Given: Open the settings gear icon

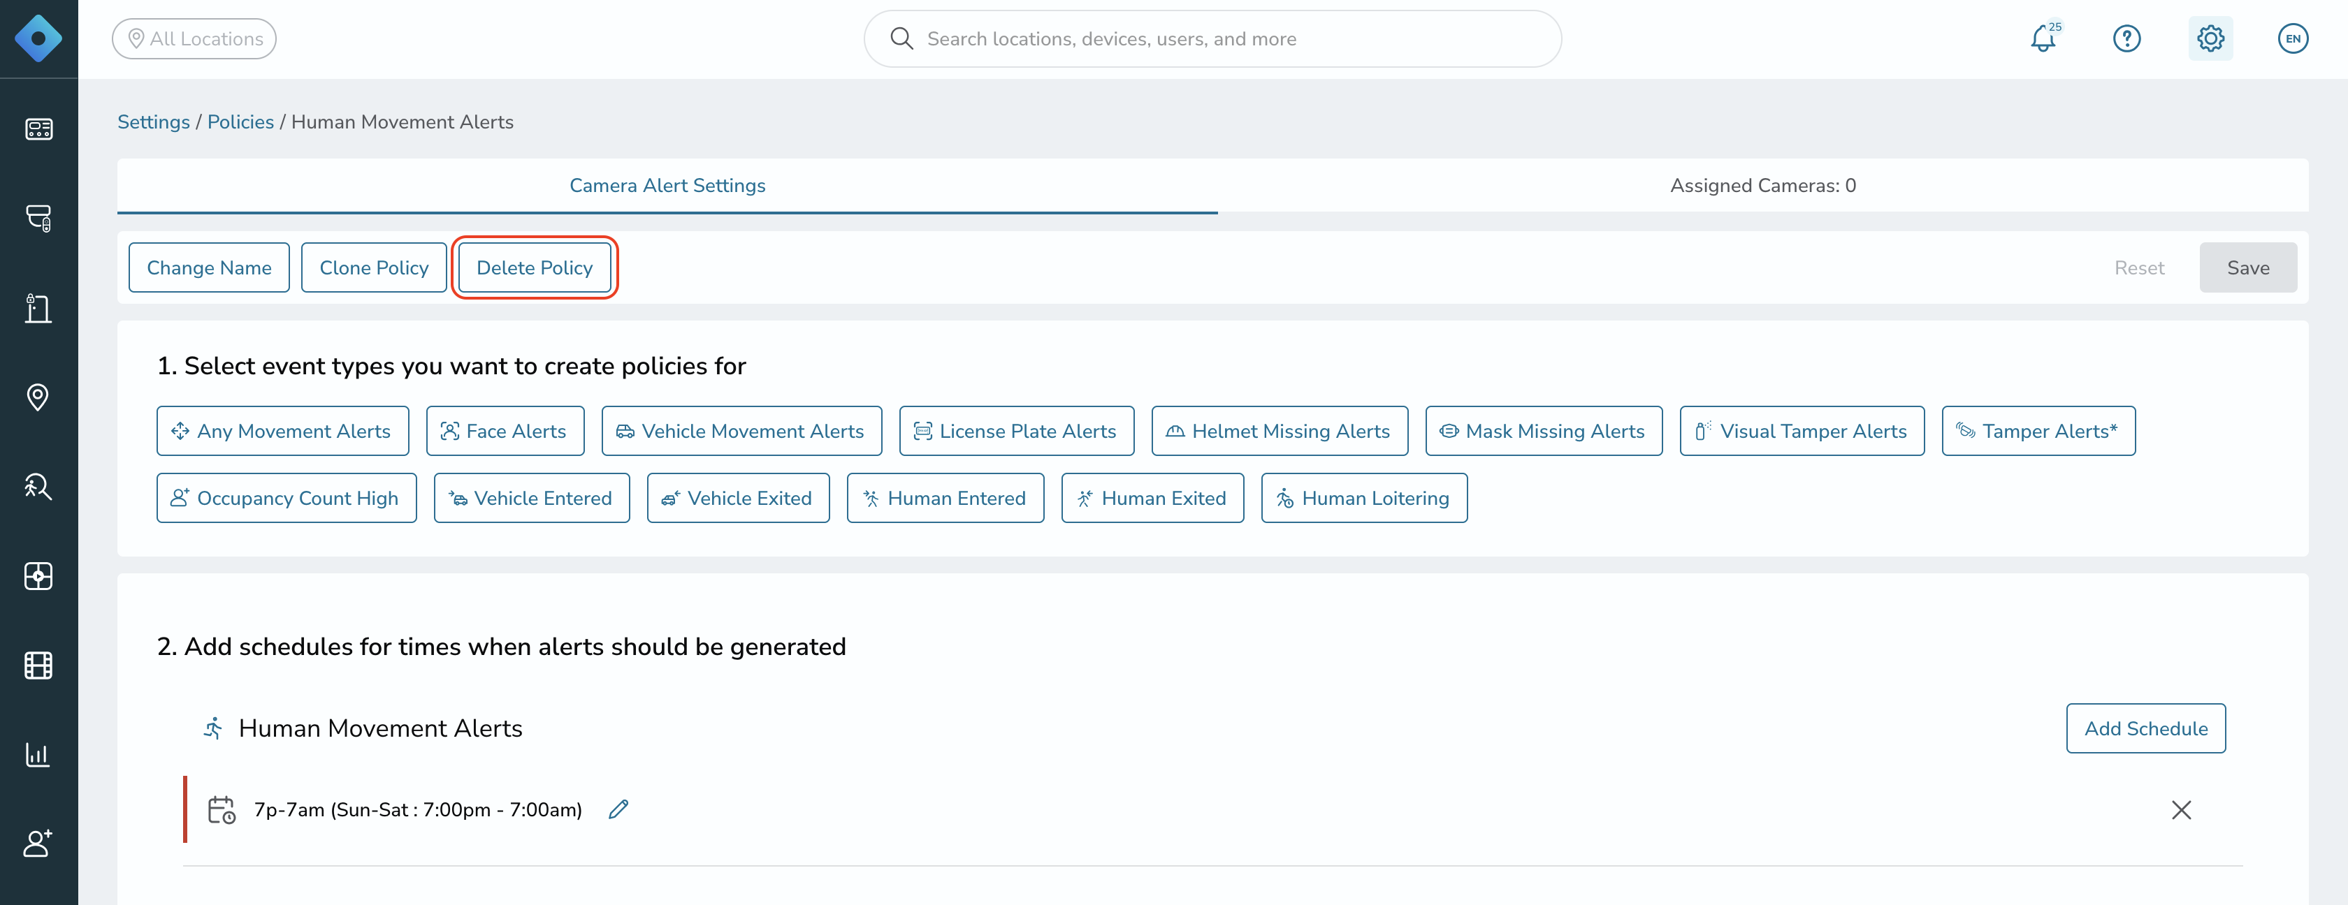Looking at the screenshot, I should pyautogui.click(x=2210, y=38).
